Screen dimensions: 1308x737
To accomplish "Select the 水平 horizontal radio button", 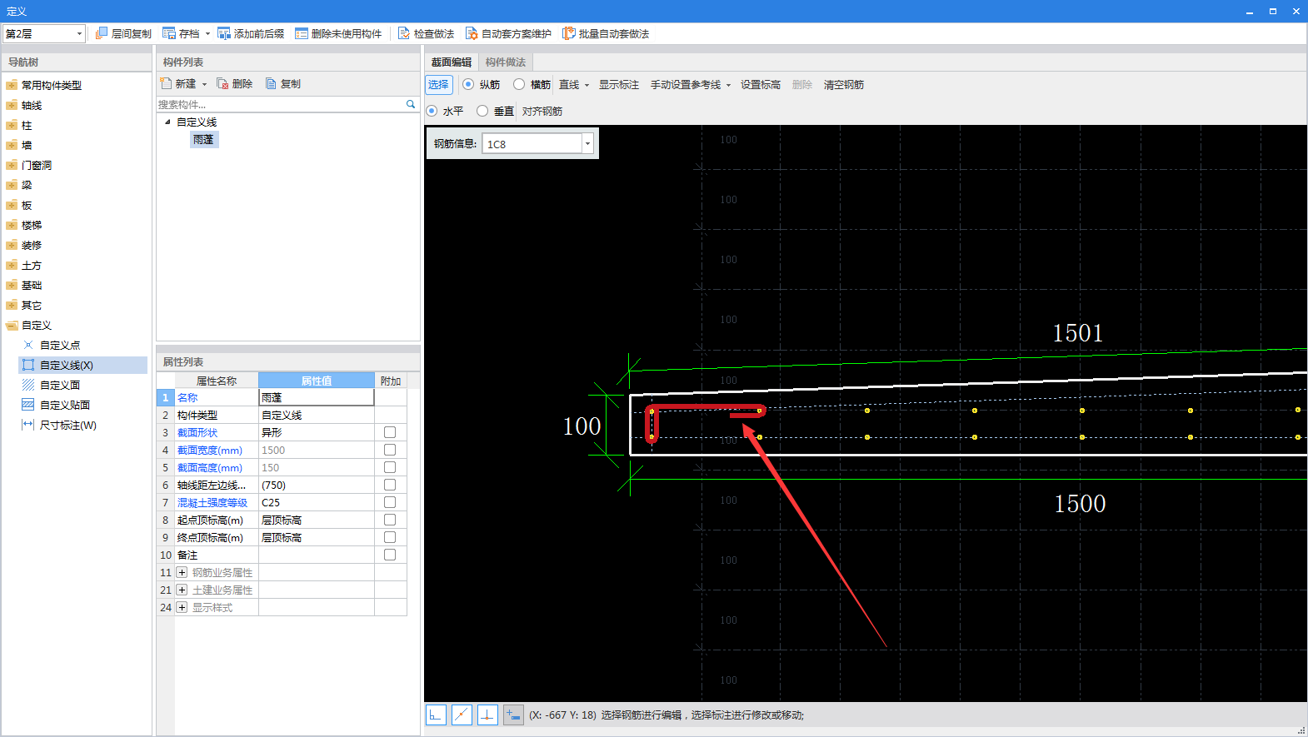I will pyautogui.click(x=432, y=111).
